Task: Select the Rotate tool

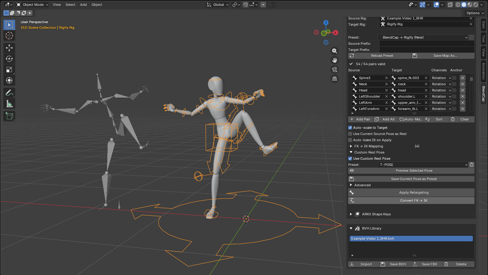Action: tap(9, 59)
